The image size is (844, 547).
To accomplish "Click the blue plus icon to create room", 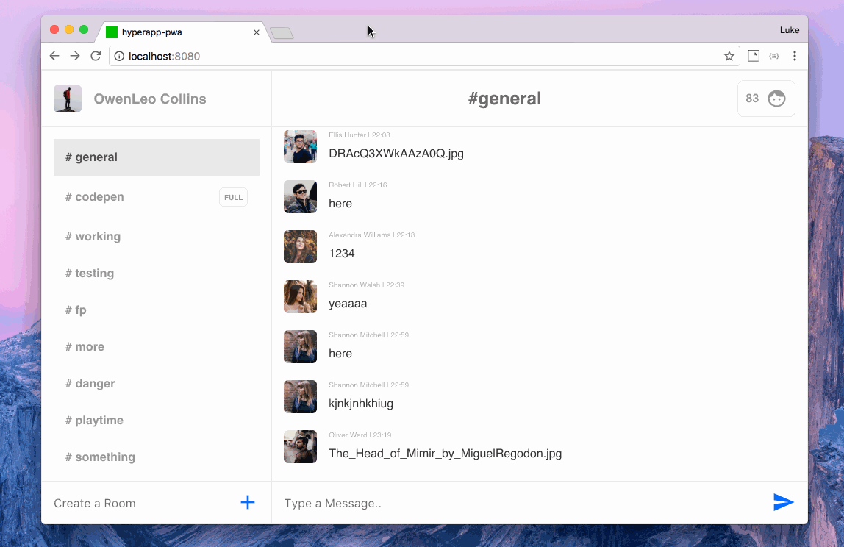I will click(x=248, y=503).
